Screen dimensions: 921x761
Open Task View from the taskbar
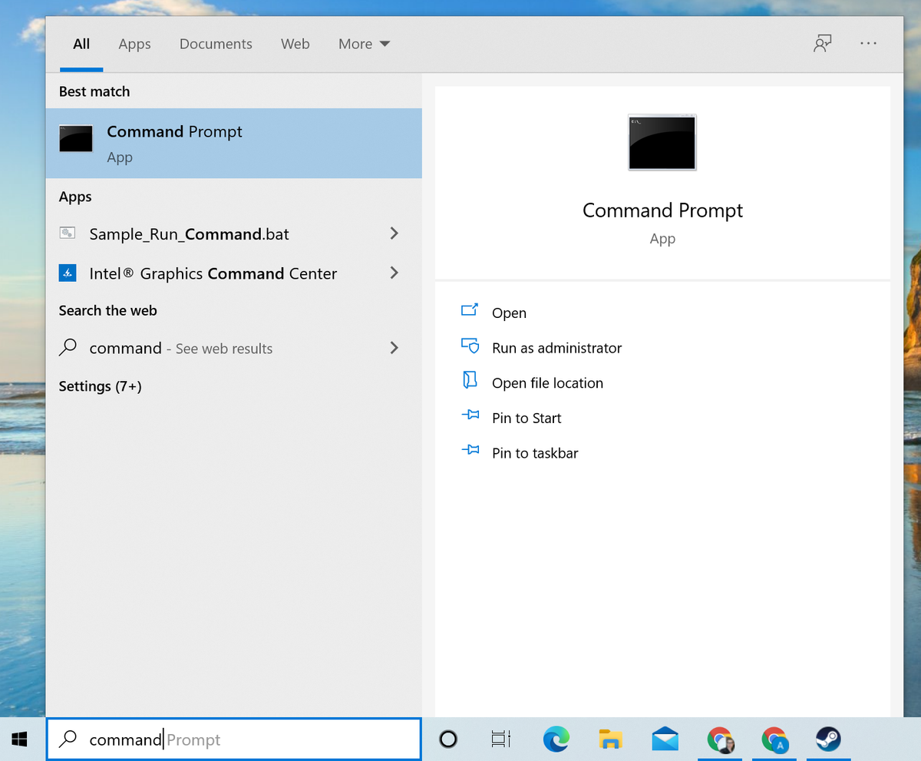pyautogui.click(x=500, y=739)
